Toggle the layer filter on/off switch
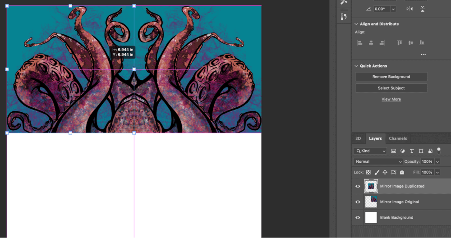 (439, 150)
